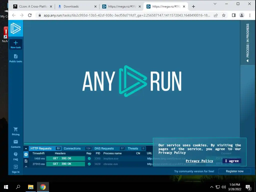256x192 pixels.
Task: Open File Explorer from the taskbar
Action: pos(30,187)
